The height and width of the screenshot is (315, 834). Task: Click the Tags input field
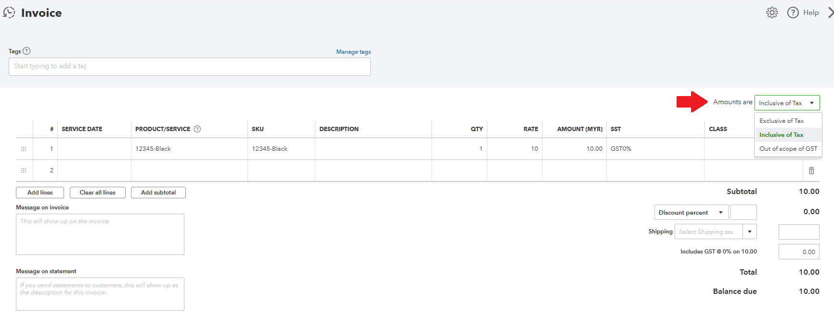189,67
